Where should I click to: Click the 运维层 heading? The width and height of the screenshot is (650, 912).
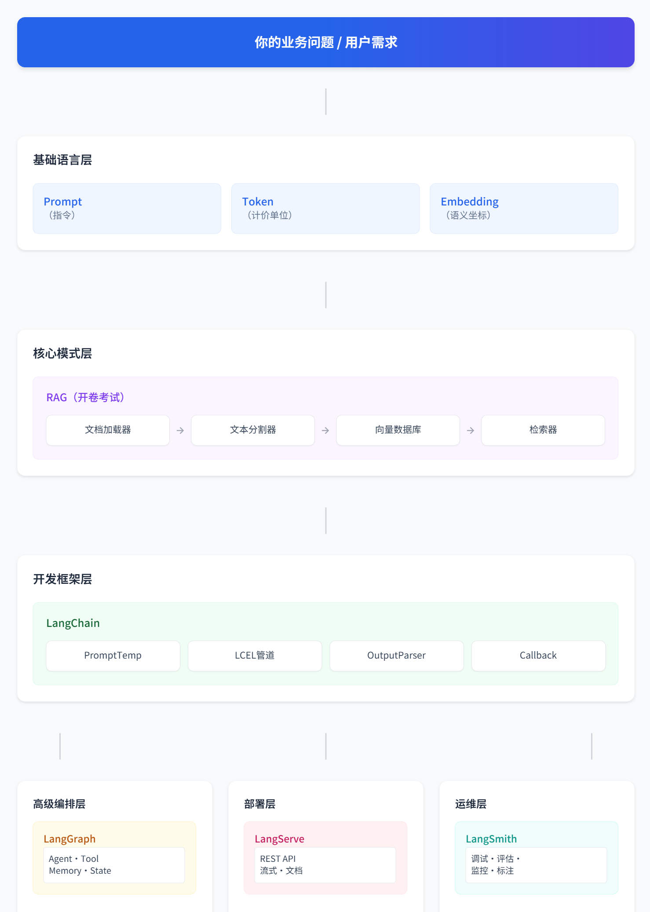(471, 804)
